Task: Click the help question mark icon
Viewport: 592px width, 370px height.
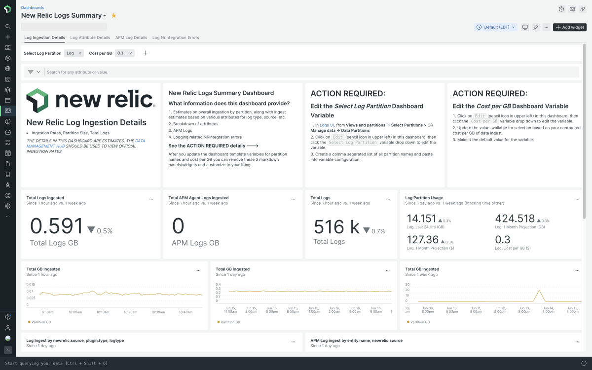Action: 561,9
